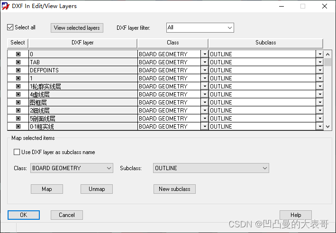
Task: Enable Use DXF layer as subclass name
Action: coord(17,152)
